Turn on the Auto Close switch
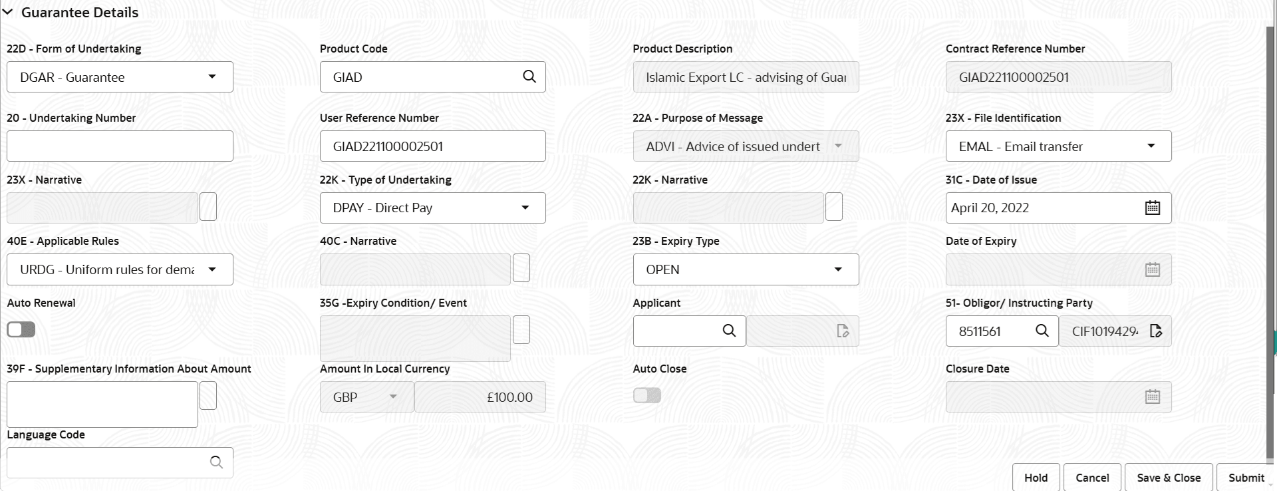1277x491 pixels. (x=646, y=395)
